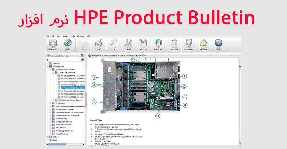Click in the tree search filter field
287x149 pixels.
click(64, 60)
